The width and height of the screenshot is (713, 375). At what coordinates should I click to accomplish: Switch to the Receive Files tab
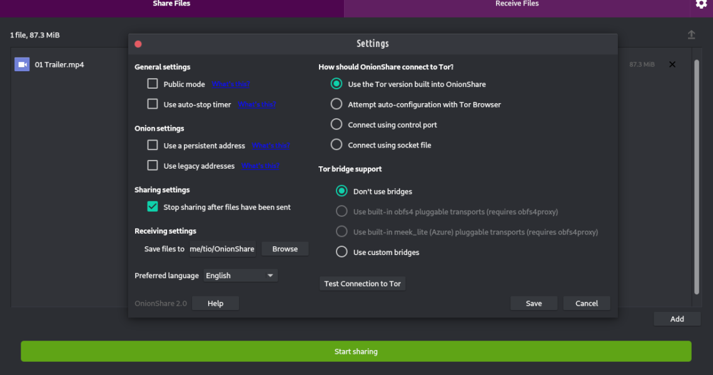click(x=517, y=4)
